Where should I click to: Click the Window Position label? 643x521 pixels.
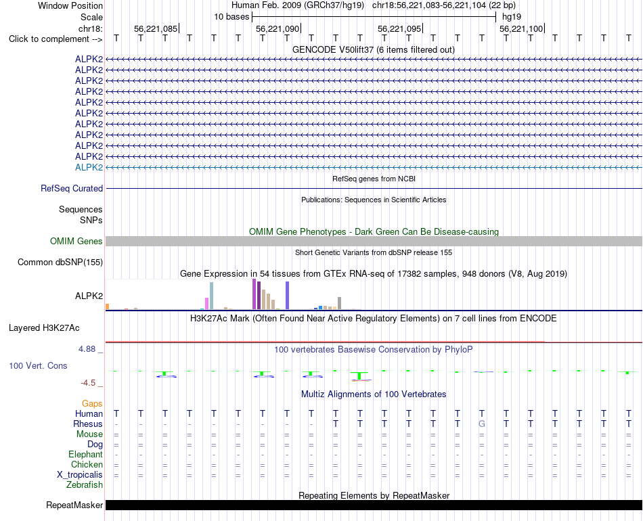(x=70, y=5)
